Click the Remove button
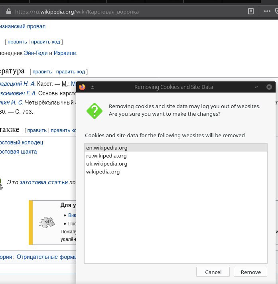 [x=250, y=272]
